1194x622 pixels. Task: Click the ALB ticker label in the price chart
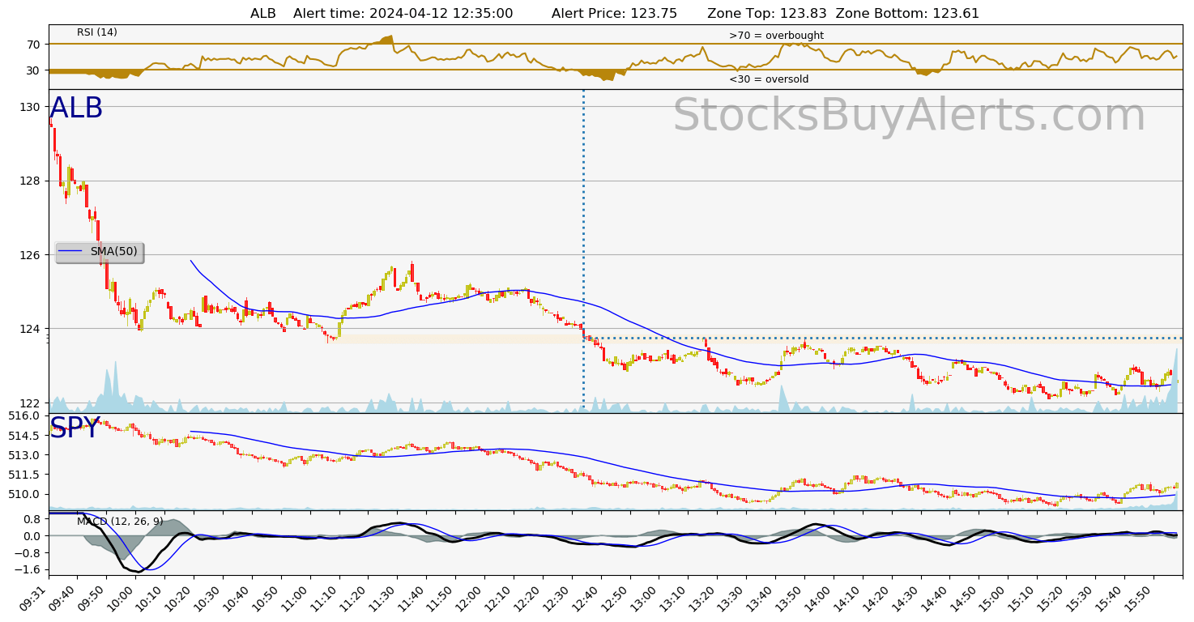(x=76, y=109)
